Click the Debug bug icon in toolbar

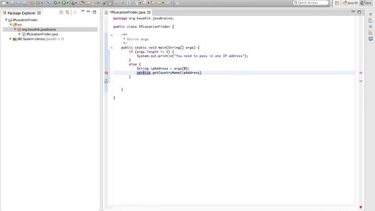coord(56,2)
